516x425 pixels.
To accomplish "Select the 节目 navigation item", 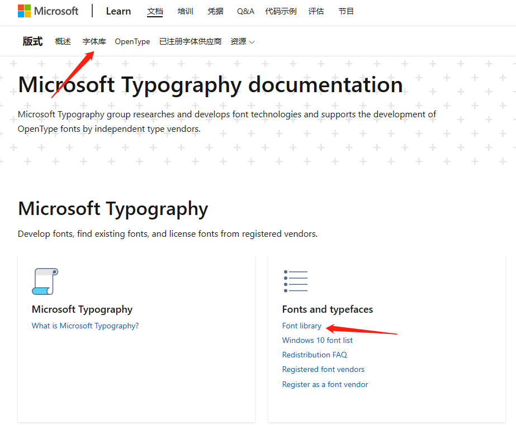I will click(346, 11).
